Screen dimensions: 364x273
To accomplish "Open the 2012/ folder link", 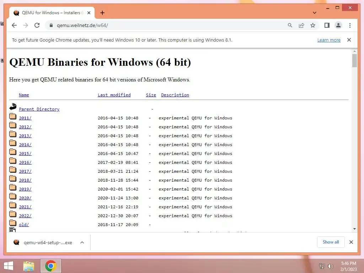I will (x=25, y=127).
